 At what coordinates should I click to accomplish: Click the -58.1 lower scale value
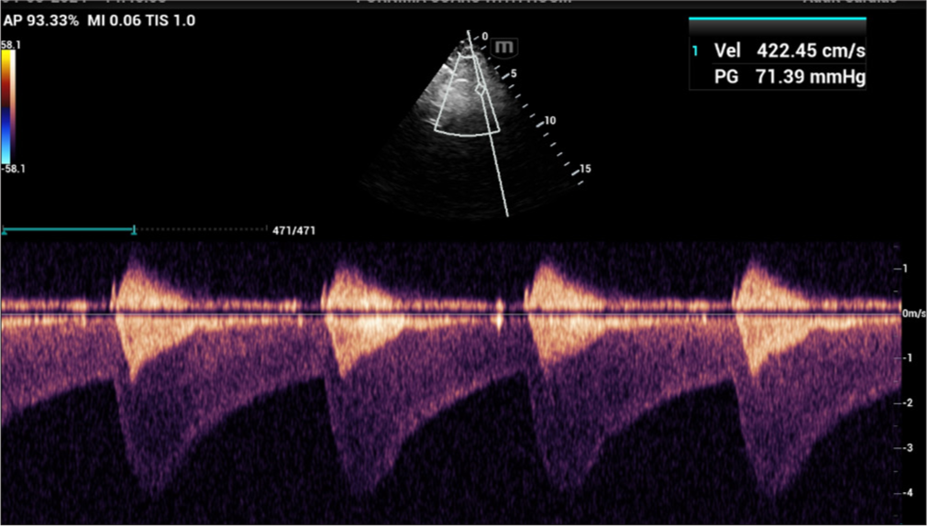coord(13,169)
